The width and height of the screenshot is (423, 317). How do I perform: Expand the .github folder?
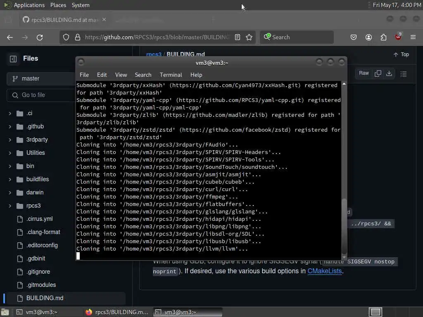(x=10, y=127)
